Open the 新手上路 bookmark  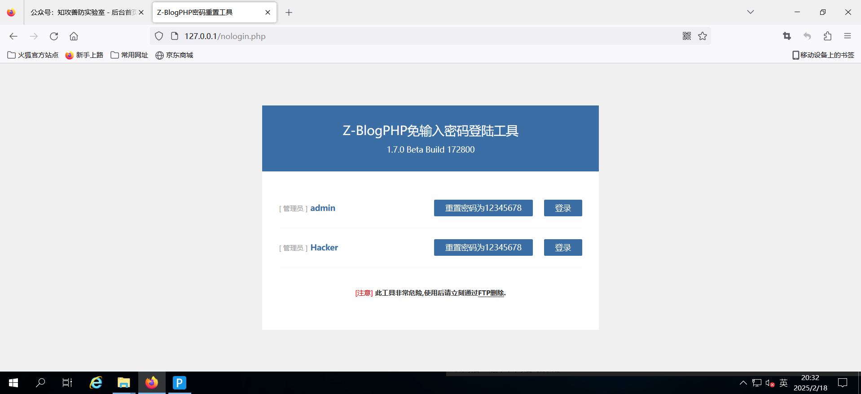[84, 55]
